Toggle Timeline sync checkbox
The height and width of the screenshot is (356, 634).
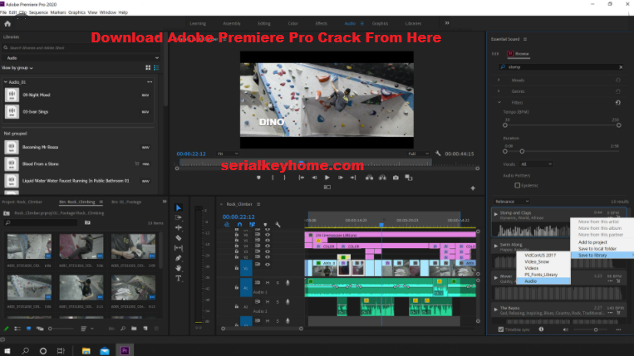501,329
